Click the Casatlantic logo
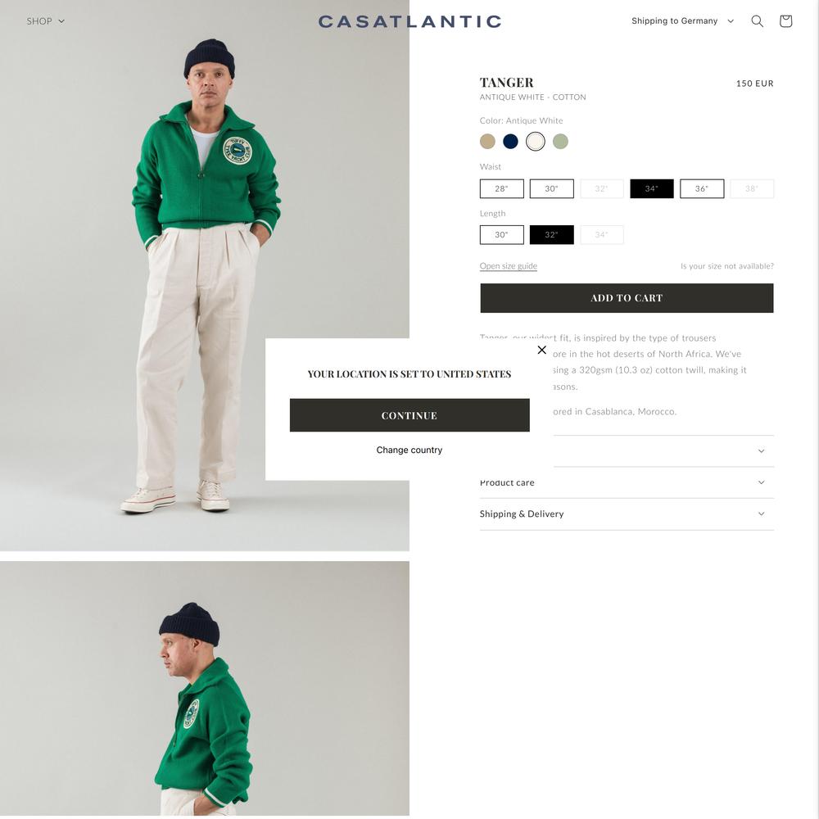Image resolution: width=819 pixels, height=819 pixels. tap(410, 21)
